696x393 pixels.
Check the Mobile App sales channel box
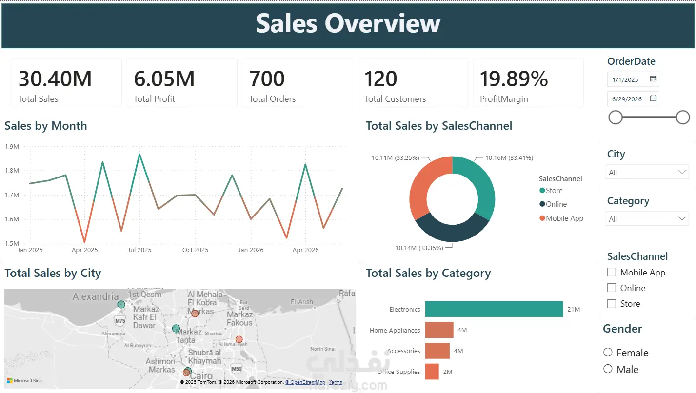click(x=612, y=272)
